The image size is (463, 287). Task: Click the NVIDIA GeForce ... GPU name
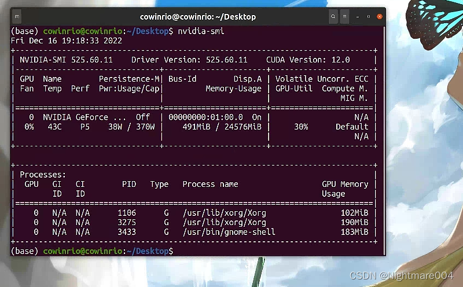click(x=84, y=117)
